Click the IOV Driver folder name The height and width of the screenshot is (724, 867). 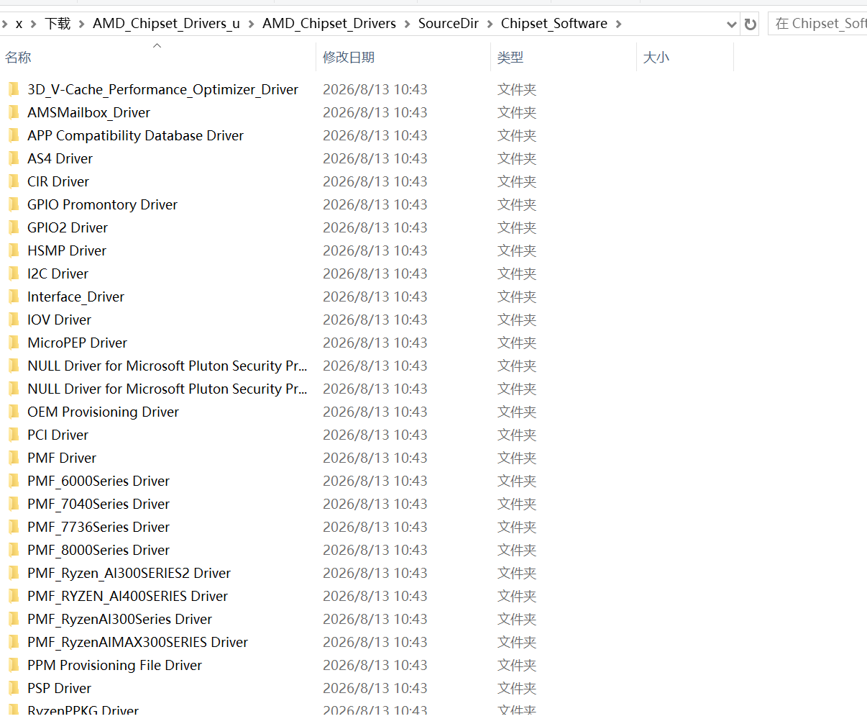pos(59,320)
